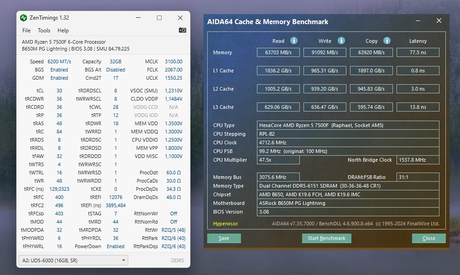Click the L3 Cache Latency 13.8 ns field

coord(418,107)
